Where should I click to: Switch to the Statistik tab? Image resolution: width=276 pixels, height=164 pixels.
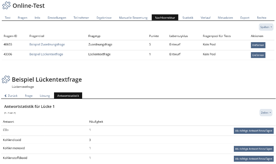point(188,18)
